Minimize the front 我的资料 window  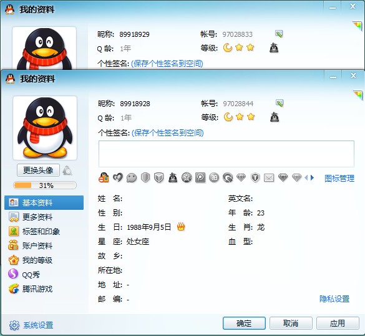pos(333,76)
